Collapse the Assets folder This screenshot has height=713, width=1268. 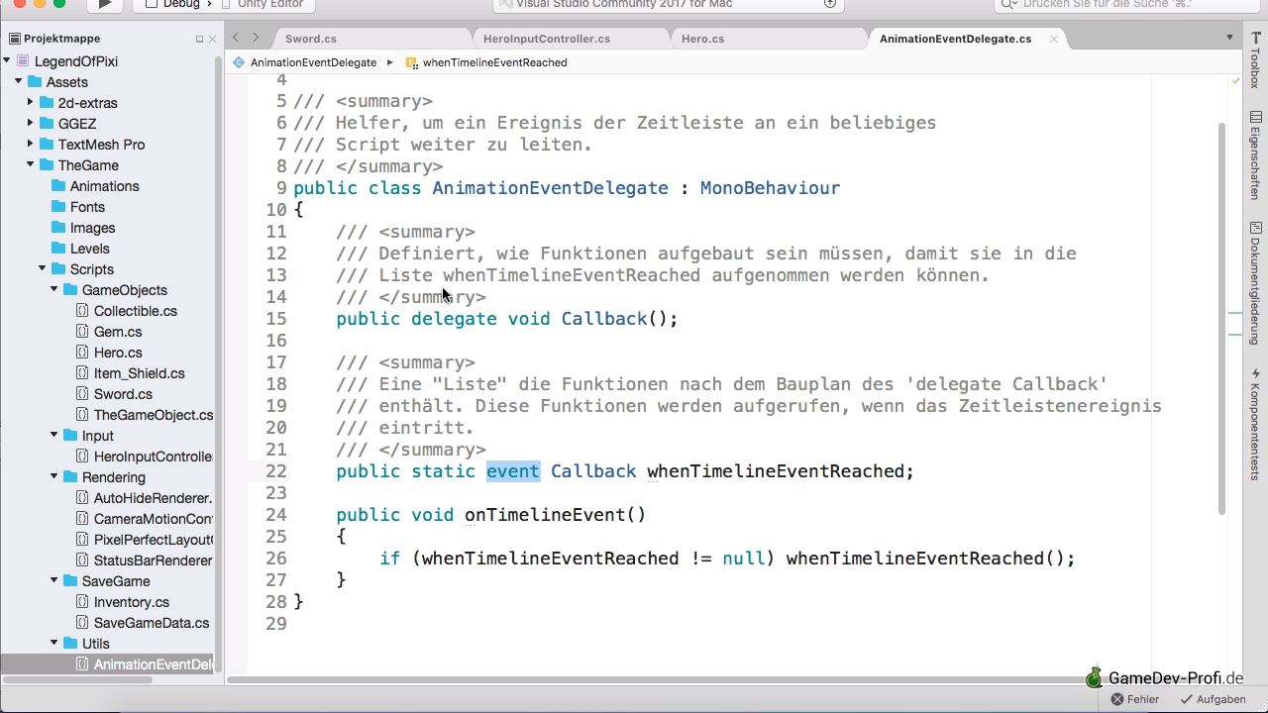[x=18, y=82]
